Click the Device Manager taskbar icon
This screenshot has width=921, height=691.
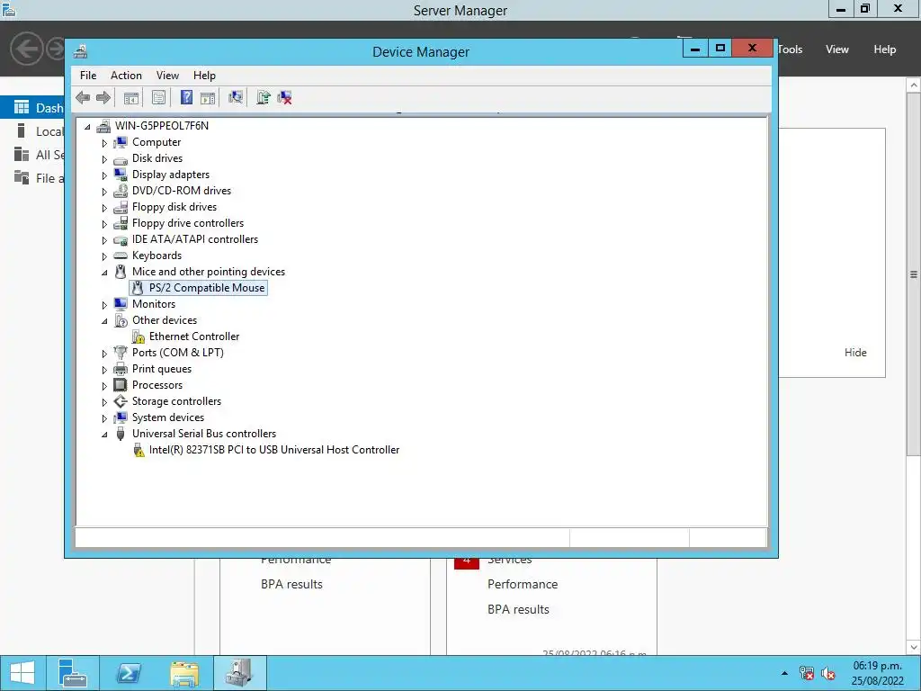[239, 673]
